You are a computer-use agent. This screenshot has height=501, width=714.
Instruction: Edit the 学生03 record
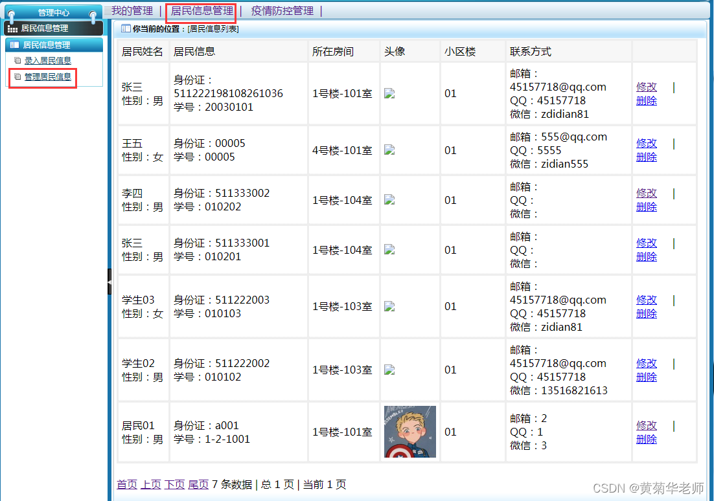pos(646,300)
